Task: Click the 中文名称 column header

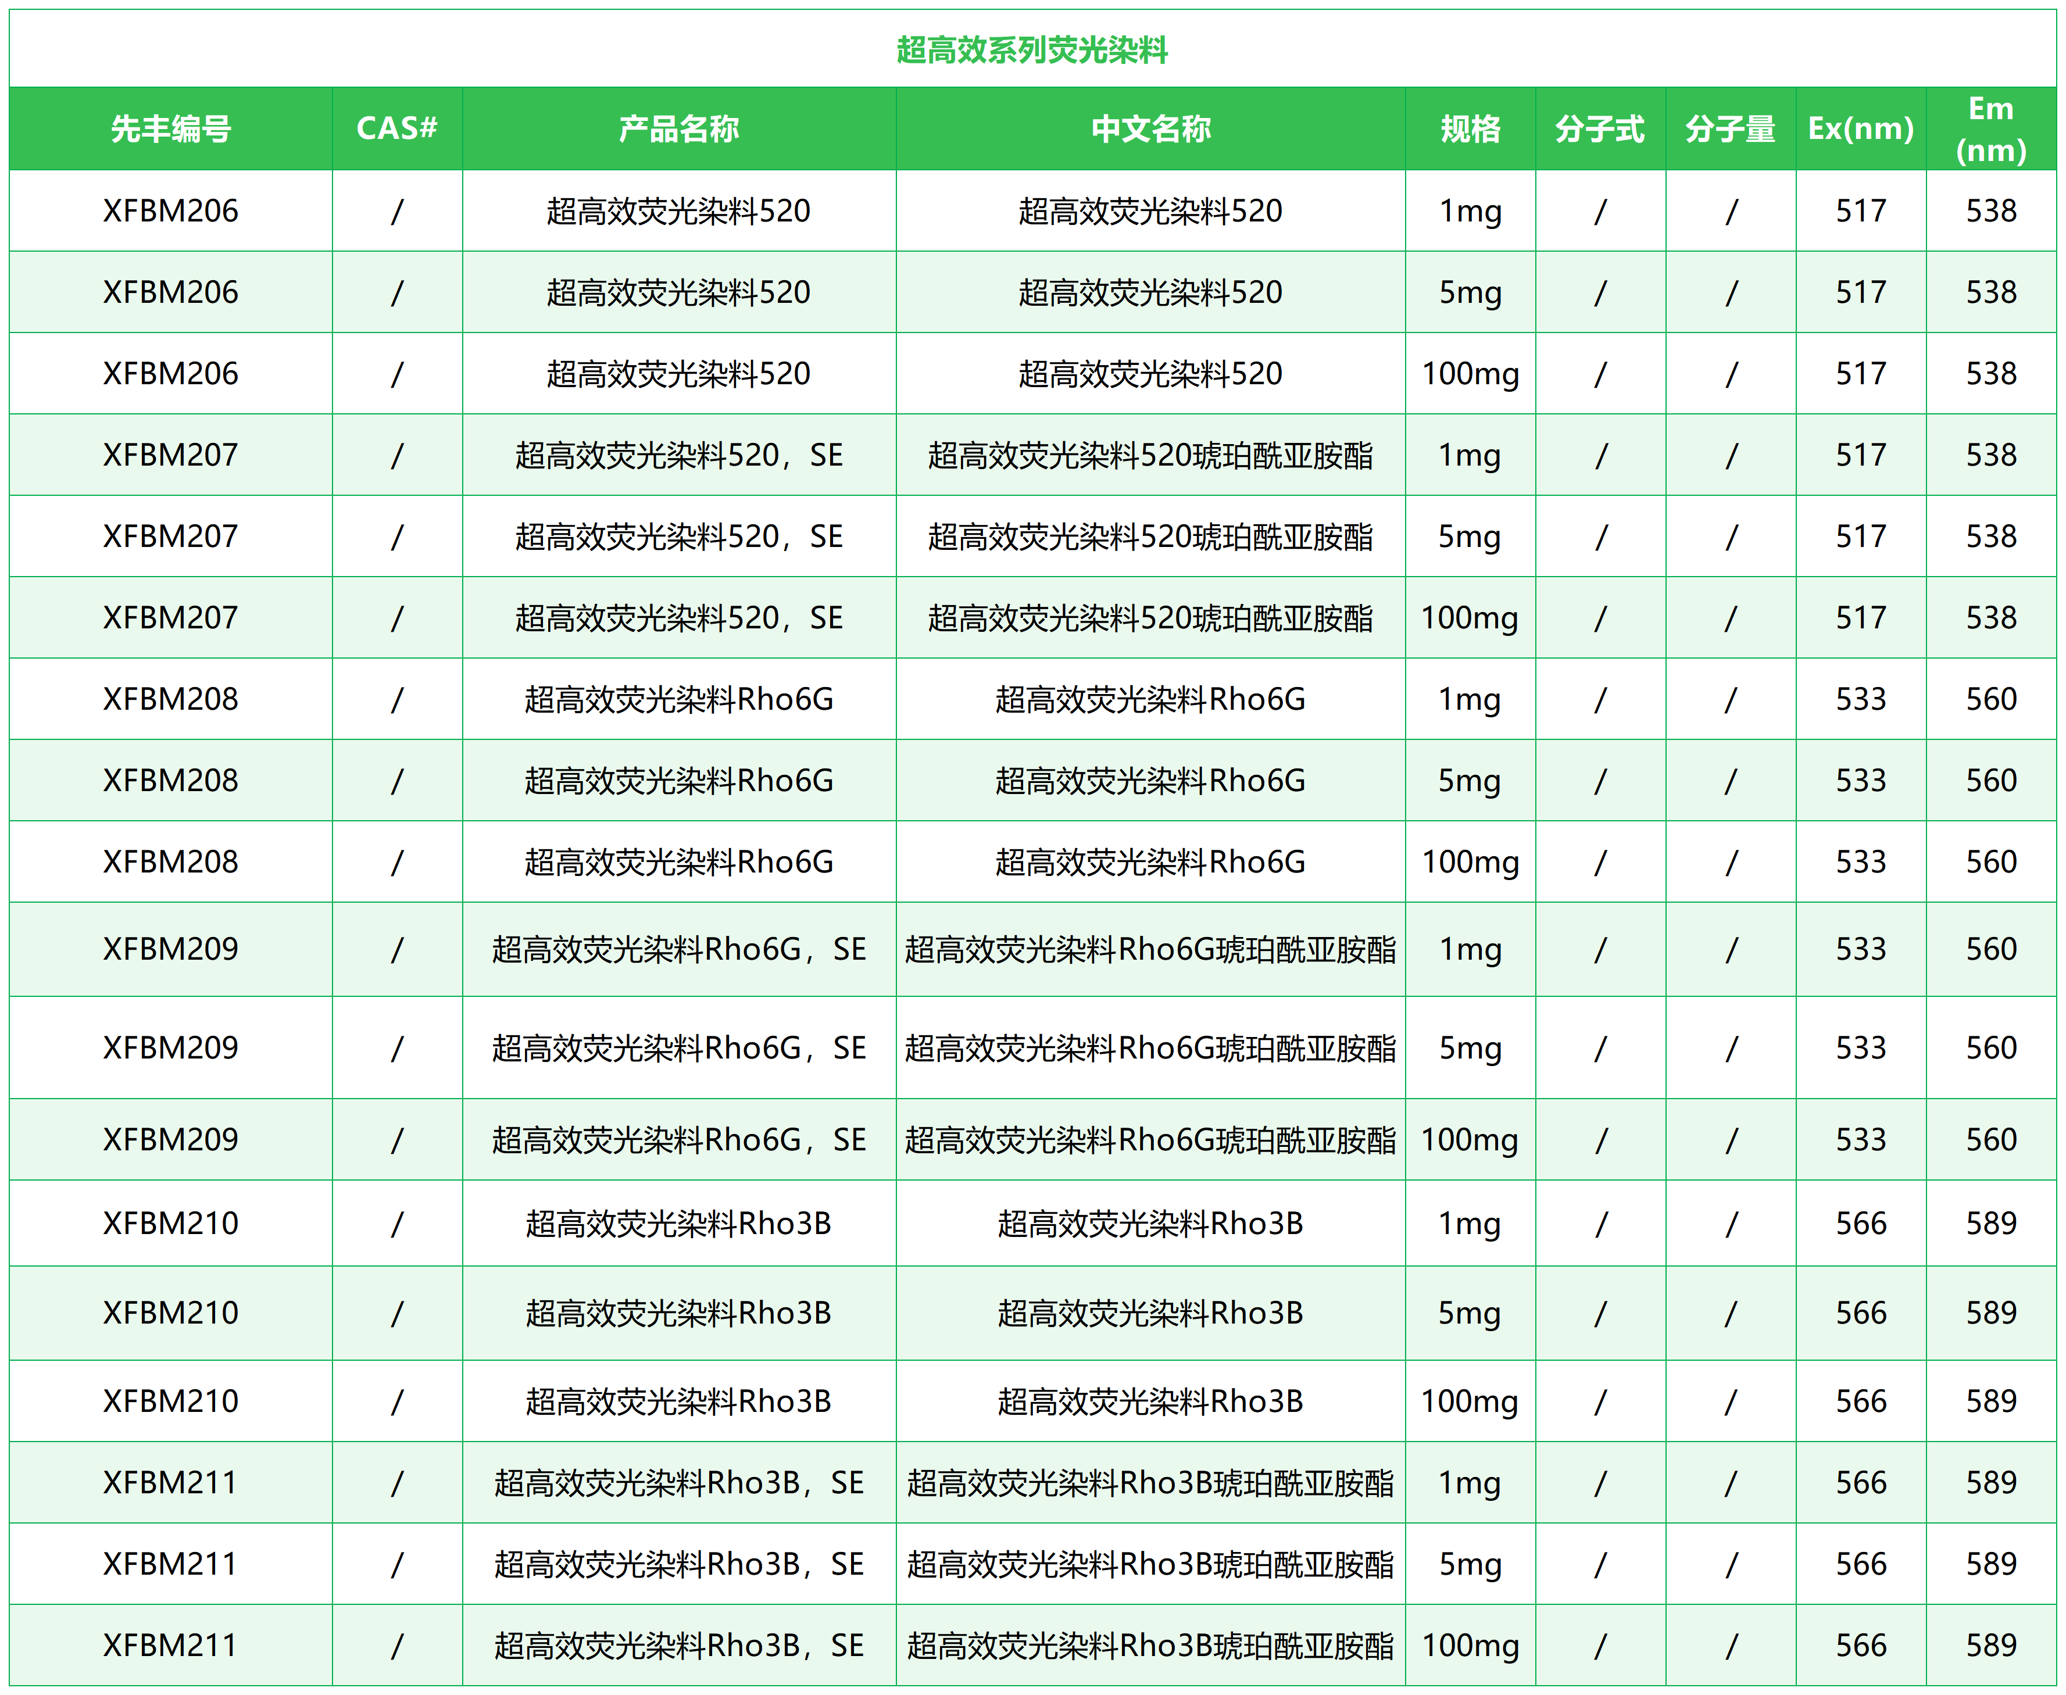Action: point(1150,129)
